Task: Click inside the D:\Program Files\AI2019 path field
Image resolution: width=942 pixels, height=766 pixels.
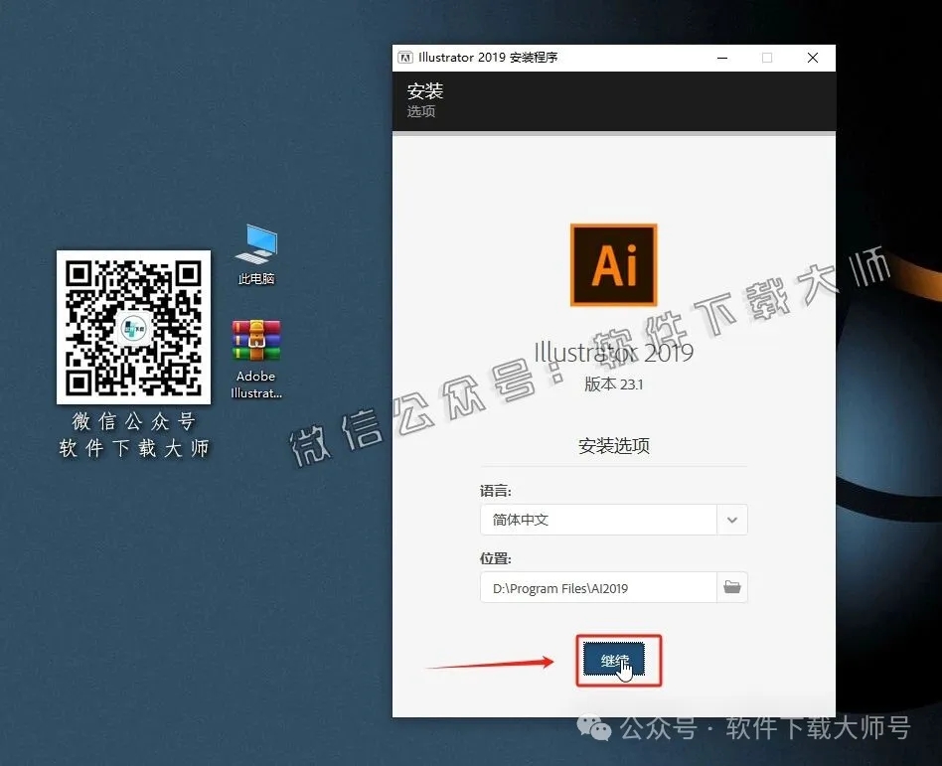Action: 596,587
